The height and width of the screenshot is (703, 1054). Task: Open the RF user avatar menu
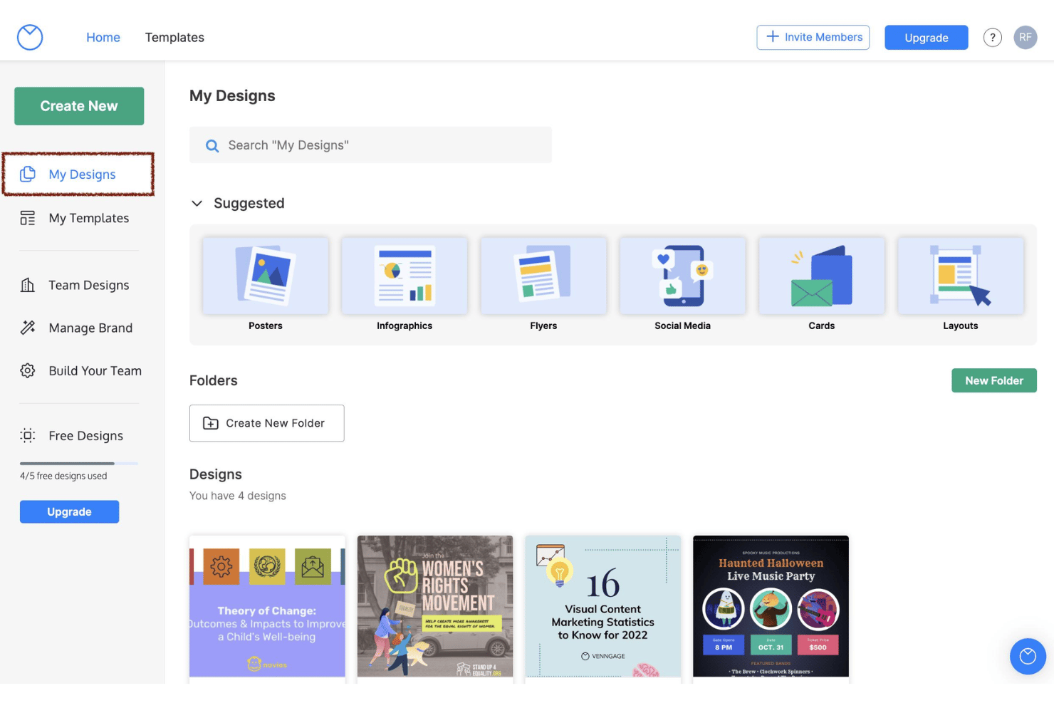(x=1025, y=37)
